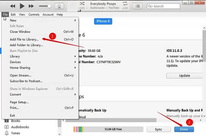The height and width of the screenshot is (136, 206).
Task: Click the main pane horizontal scrollbar thumb
Action: tap(111, 120)
